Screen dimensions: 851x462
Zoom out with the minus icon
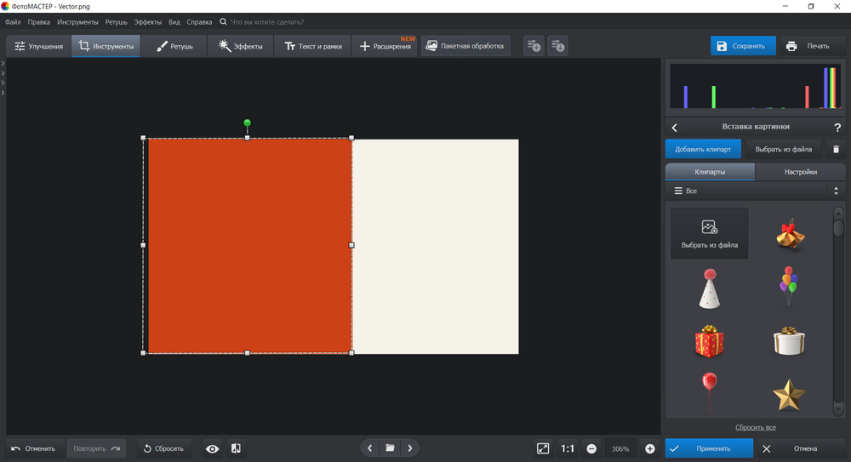(591, 448)
